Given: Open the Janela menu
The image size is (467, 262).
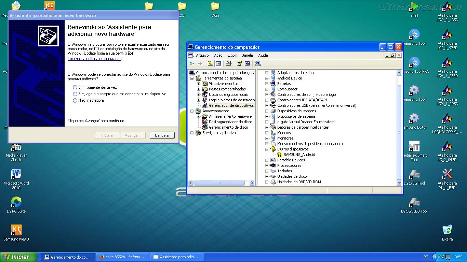Looking at the screenshot, I should [248, 55].
